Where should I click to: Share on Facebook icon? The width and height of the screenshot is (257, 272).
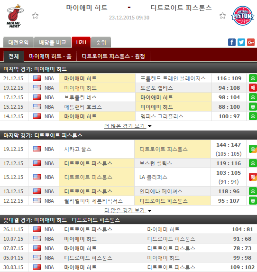232,42
